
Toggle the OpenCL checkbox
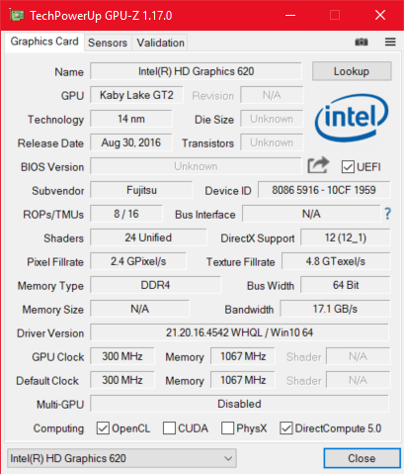pyautogui.click(x=103, y=428)
